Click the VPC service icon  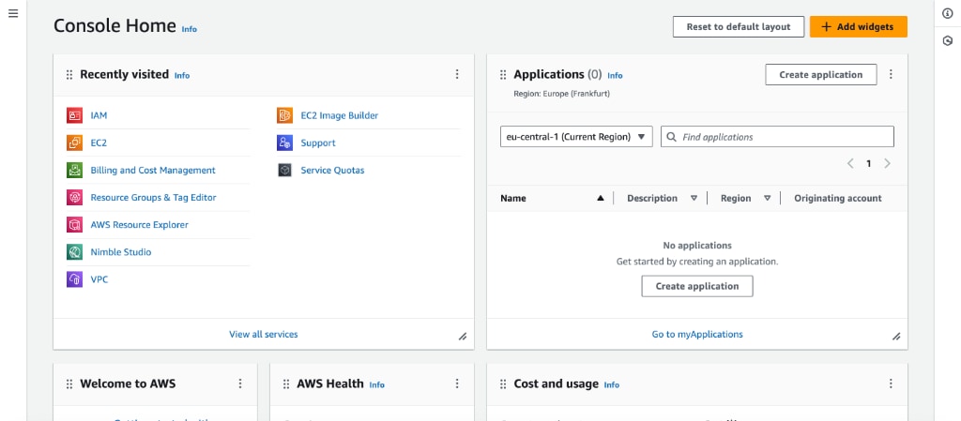coord(75,279)
